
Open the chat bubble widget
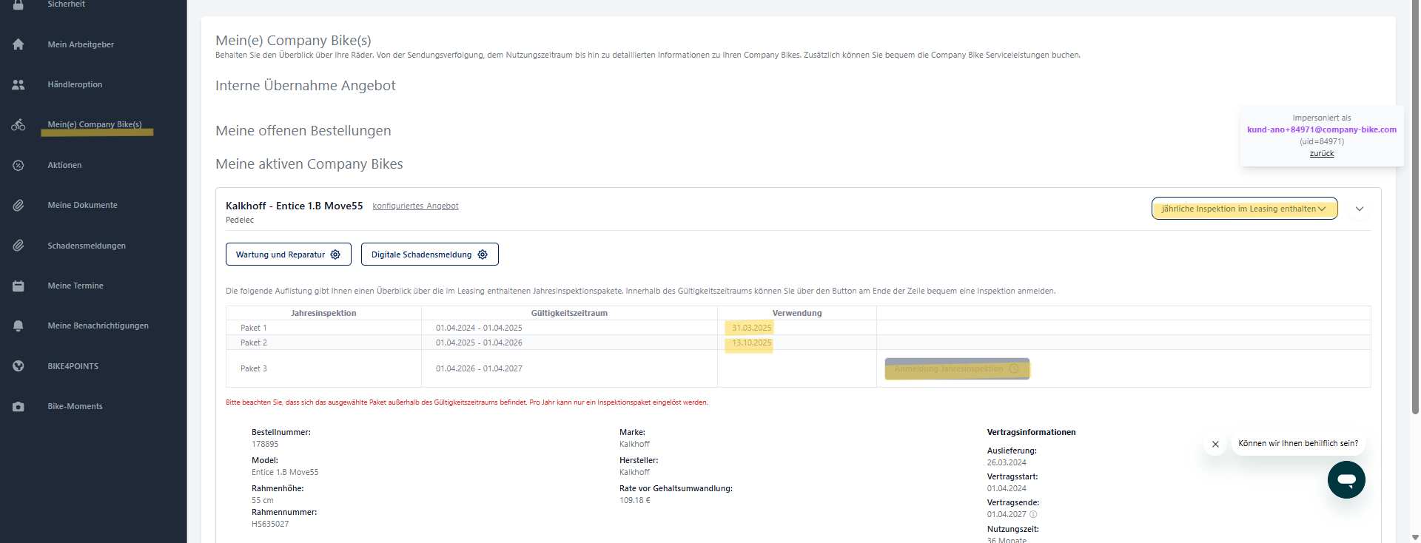pos(1346,480)
